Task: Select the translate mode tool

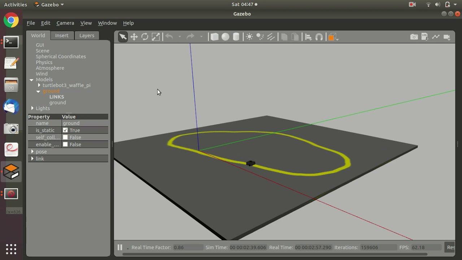Action: (134, 37)
